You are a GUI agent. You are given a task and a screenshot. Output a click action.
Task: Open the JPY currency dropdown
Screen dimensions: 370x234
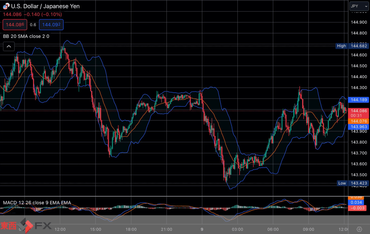[x=359, y=6]
